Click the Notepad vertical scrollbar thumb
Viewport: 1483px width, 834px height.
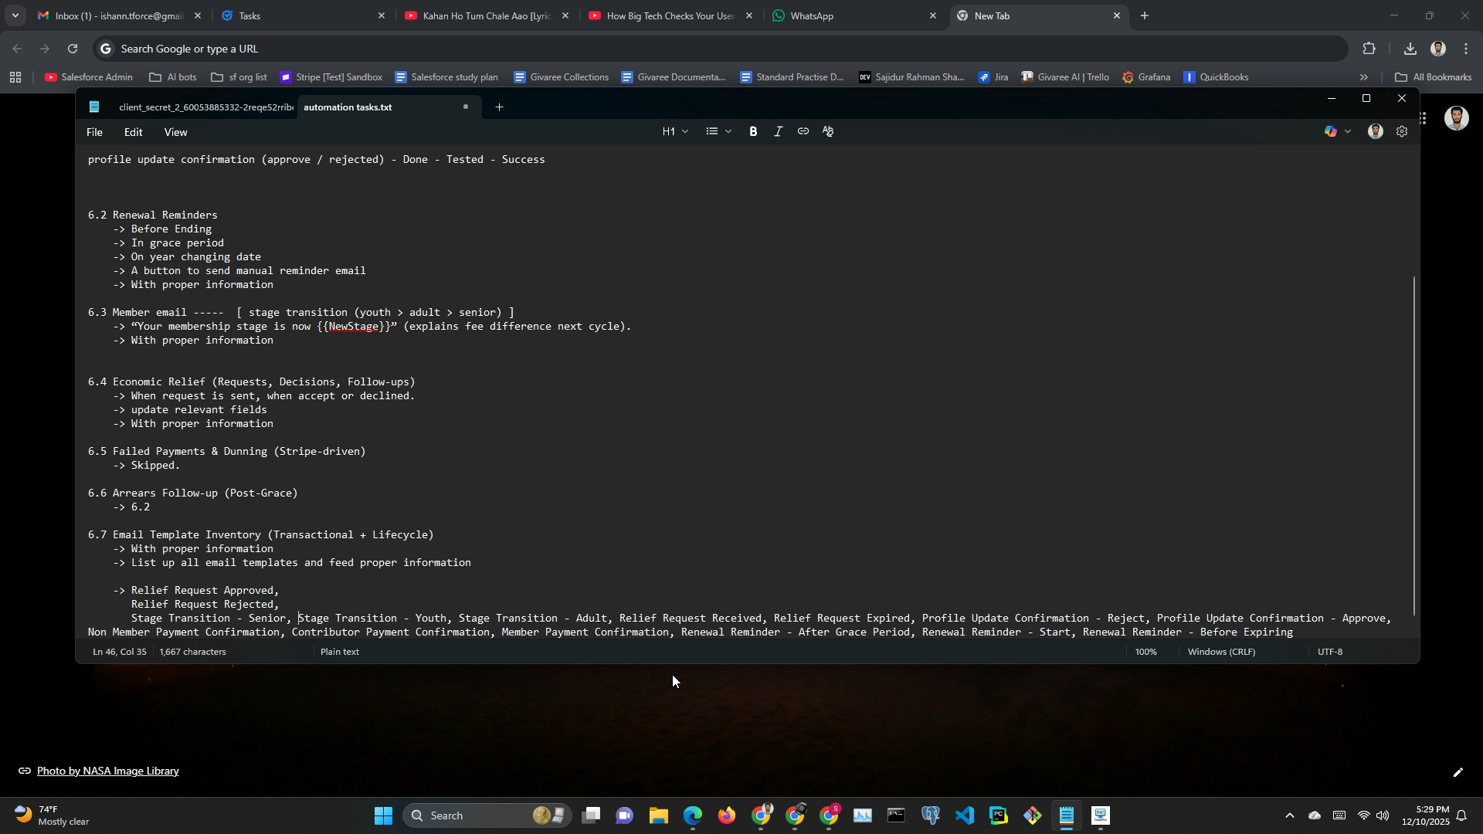pyautogui.click(x=1414, y=445)
